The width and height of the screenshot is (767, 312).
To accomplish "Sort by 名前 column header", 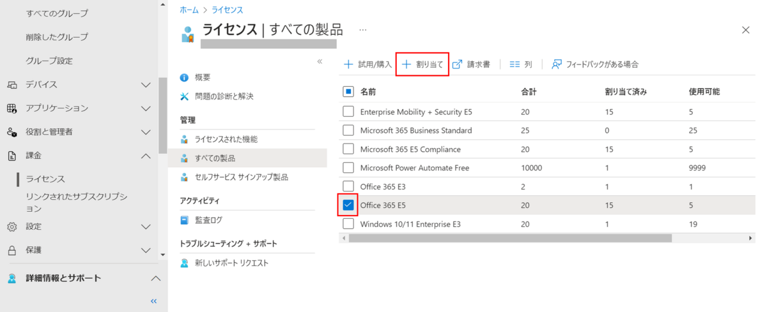I will (368, 92).
